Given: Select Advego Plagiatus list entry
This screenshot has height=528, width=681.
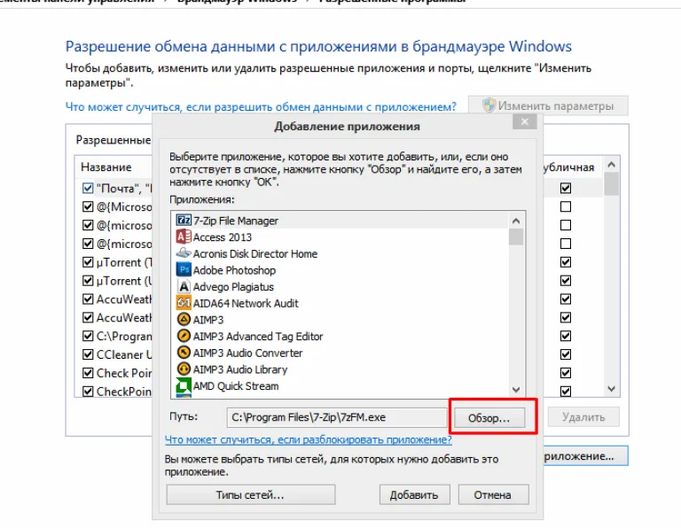Looking at the screenshot, I should [340, 286].
